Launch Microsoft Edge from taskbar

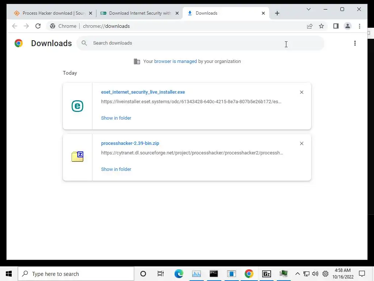[179, 274]
